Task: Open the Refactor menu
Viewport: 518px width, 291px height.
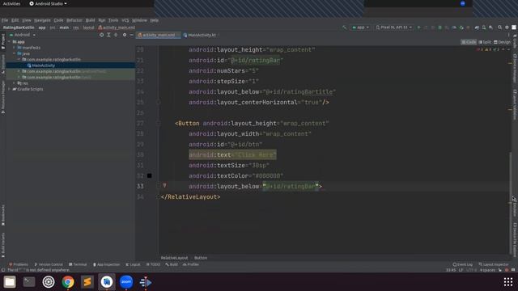Action: (74, 20)
